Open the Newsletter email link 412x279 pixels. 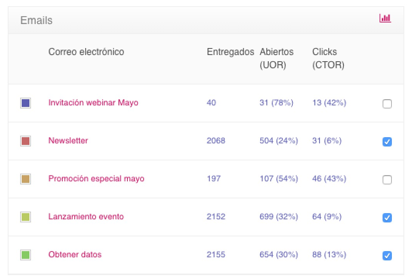pos(68,141)
